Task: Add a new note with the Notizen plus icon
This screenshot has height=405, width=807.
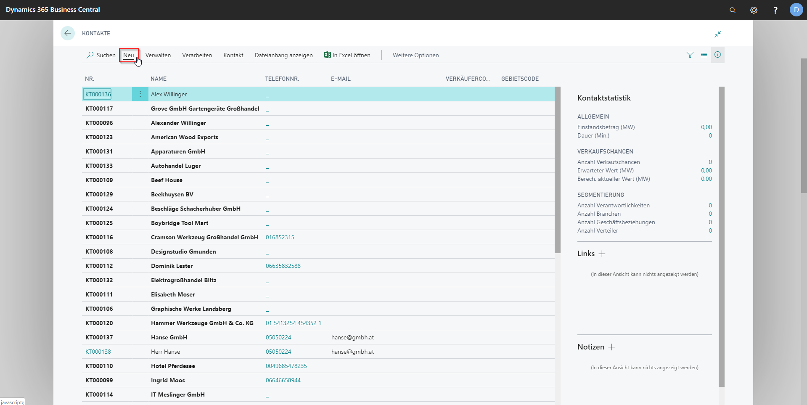Action: (611, 347)
